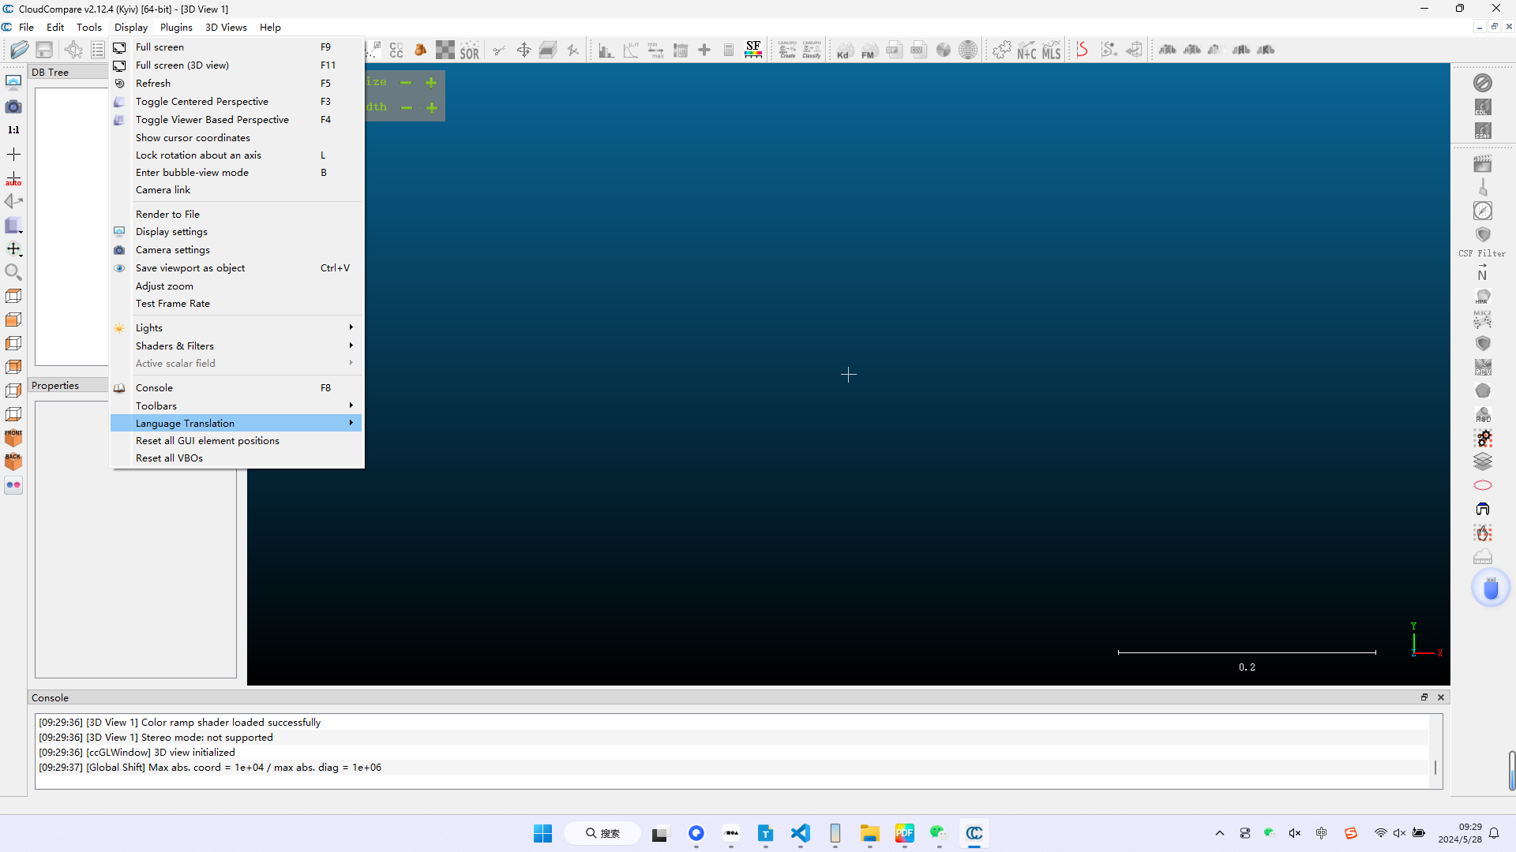Toggle Show cursor coordinates option
This screenshot has height=852, width=1516.
[x=193, y=138]
